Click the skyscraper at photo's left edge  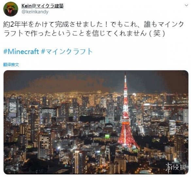pyautogui.click(x=13, y=110)
